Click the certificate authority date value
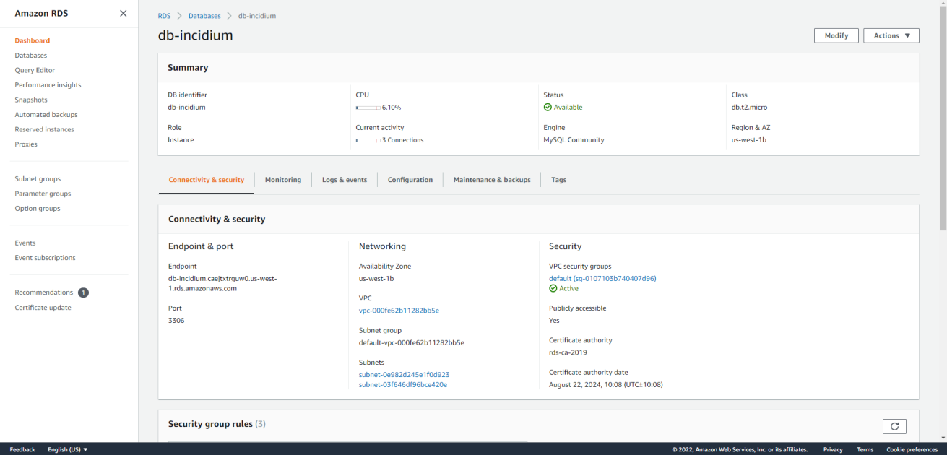The image size is (947, 455). (605, 385)
